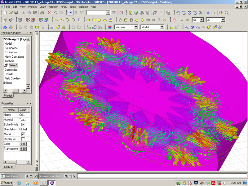This screenshot has width=248, height=186.
Task: Select the Draw rectangle tool
Action: pos(88,20)
